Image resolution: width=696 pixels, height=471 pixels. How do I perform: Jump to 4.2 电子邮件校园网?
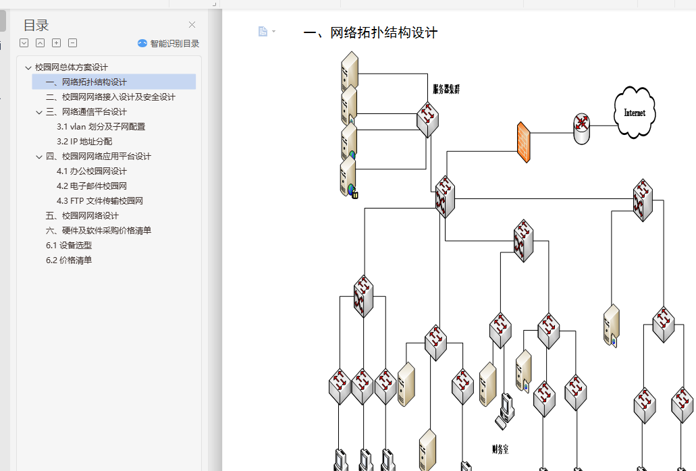(x=91, y=186)
